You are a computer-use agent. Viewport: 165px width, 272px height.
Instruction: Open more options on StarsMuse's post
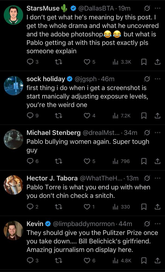pyautogui.click(x=157, y=9)
